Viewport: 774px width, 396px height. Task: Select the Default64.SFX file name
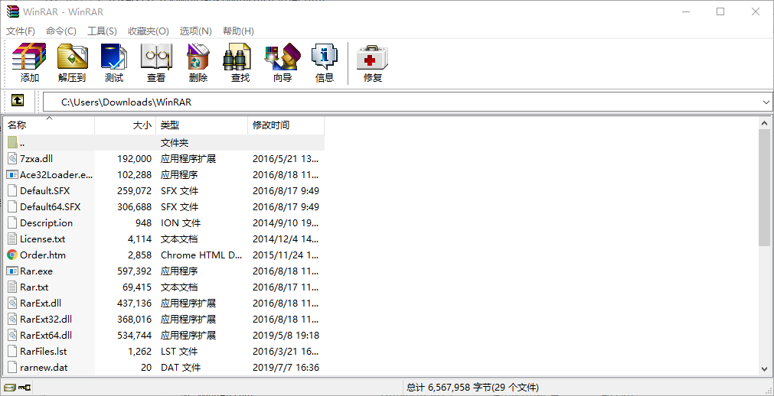51,206
